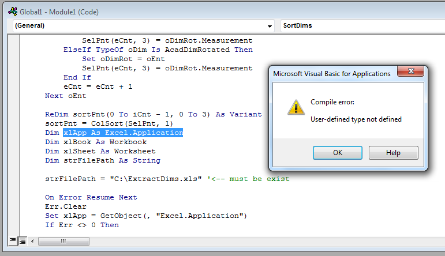
Task: Switch to Procedure View
Action: coord(13,241)
